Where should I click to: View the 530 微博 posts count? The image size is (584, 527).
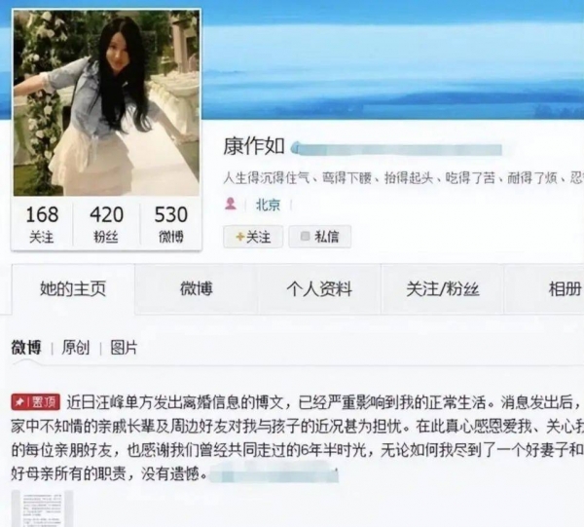pos(171,225)
